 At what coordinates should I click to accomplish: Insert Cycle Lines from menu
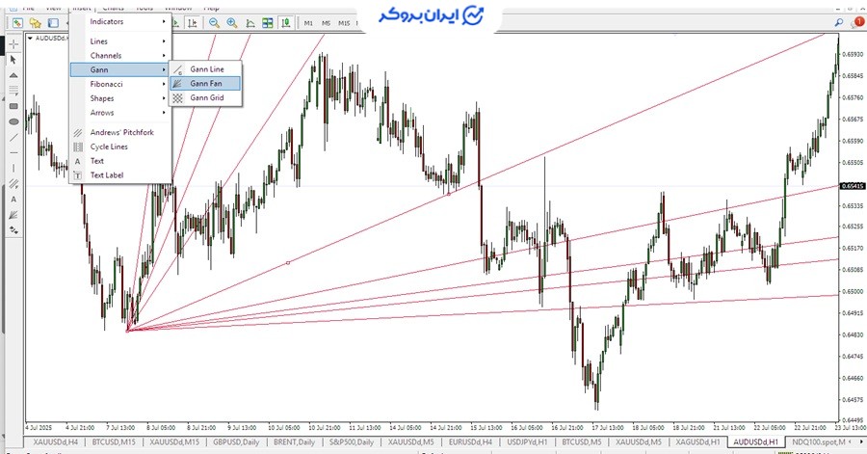(120, 147)
